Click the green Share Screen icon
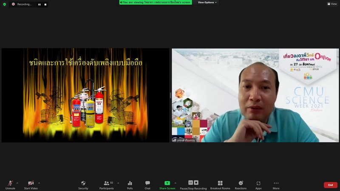The height and width of the screenshot is (191, 340). tap(167, 183)
